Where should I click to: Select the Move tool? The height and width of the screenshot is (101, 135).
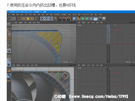coord(24,18)
